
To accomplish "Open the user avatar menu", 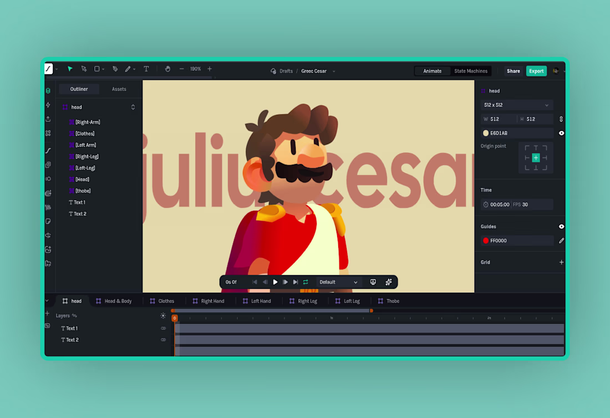I will click(x=556, y=71).
